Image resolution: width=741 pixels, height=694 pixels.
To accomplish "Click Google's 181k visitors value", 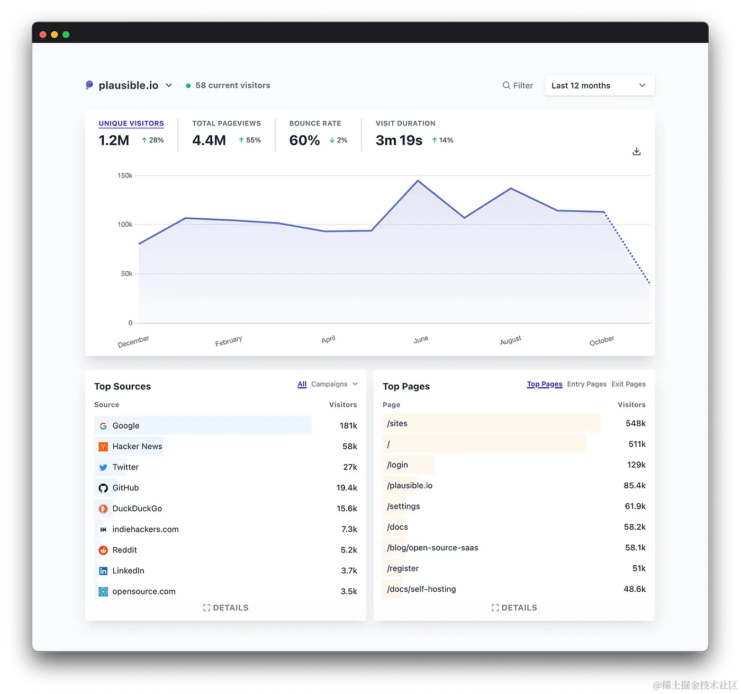I will (x=348, y=426).
